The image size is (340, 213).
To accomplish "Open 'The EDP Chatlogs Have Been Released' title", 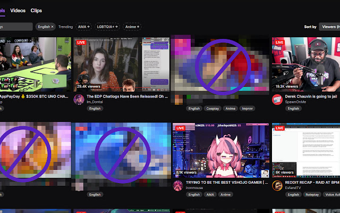I will (x=127, y=96).
